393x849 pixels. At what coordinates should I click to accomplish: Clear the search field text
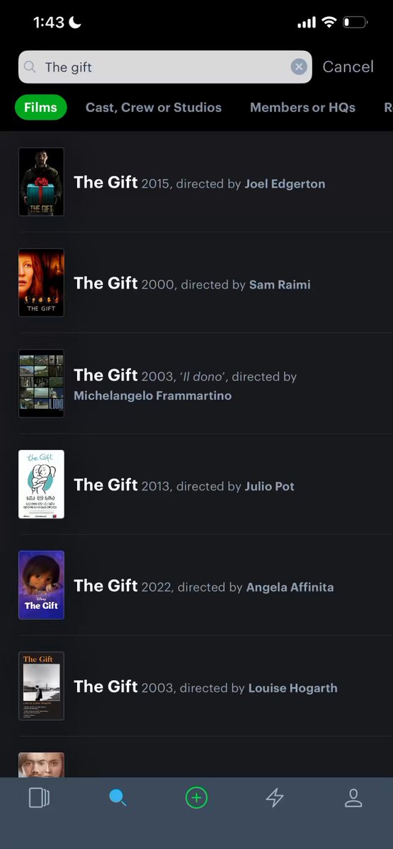299,67
